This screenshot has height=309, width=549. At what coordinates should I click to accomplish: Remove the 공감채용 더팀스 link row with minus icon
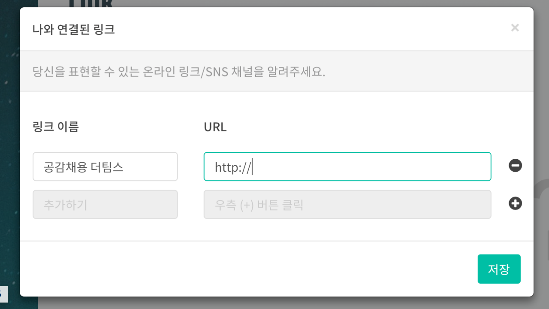point(515,166)
